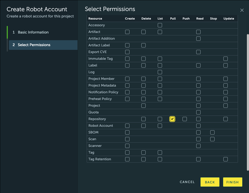This screenshot has height=193, width=249.
Task: Uncheck Pull permission for Repository
Action: (x=172, y=119)
